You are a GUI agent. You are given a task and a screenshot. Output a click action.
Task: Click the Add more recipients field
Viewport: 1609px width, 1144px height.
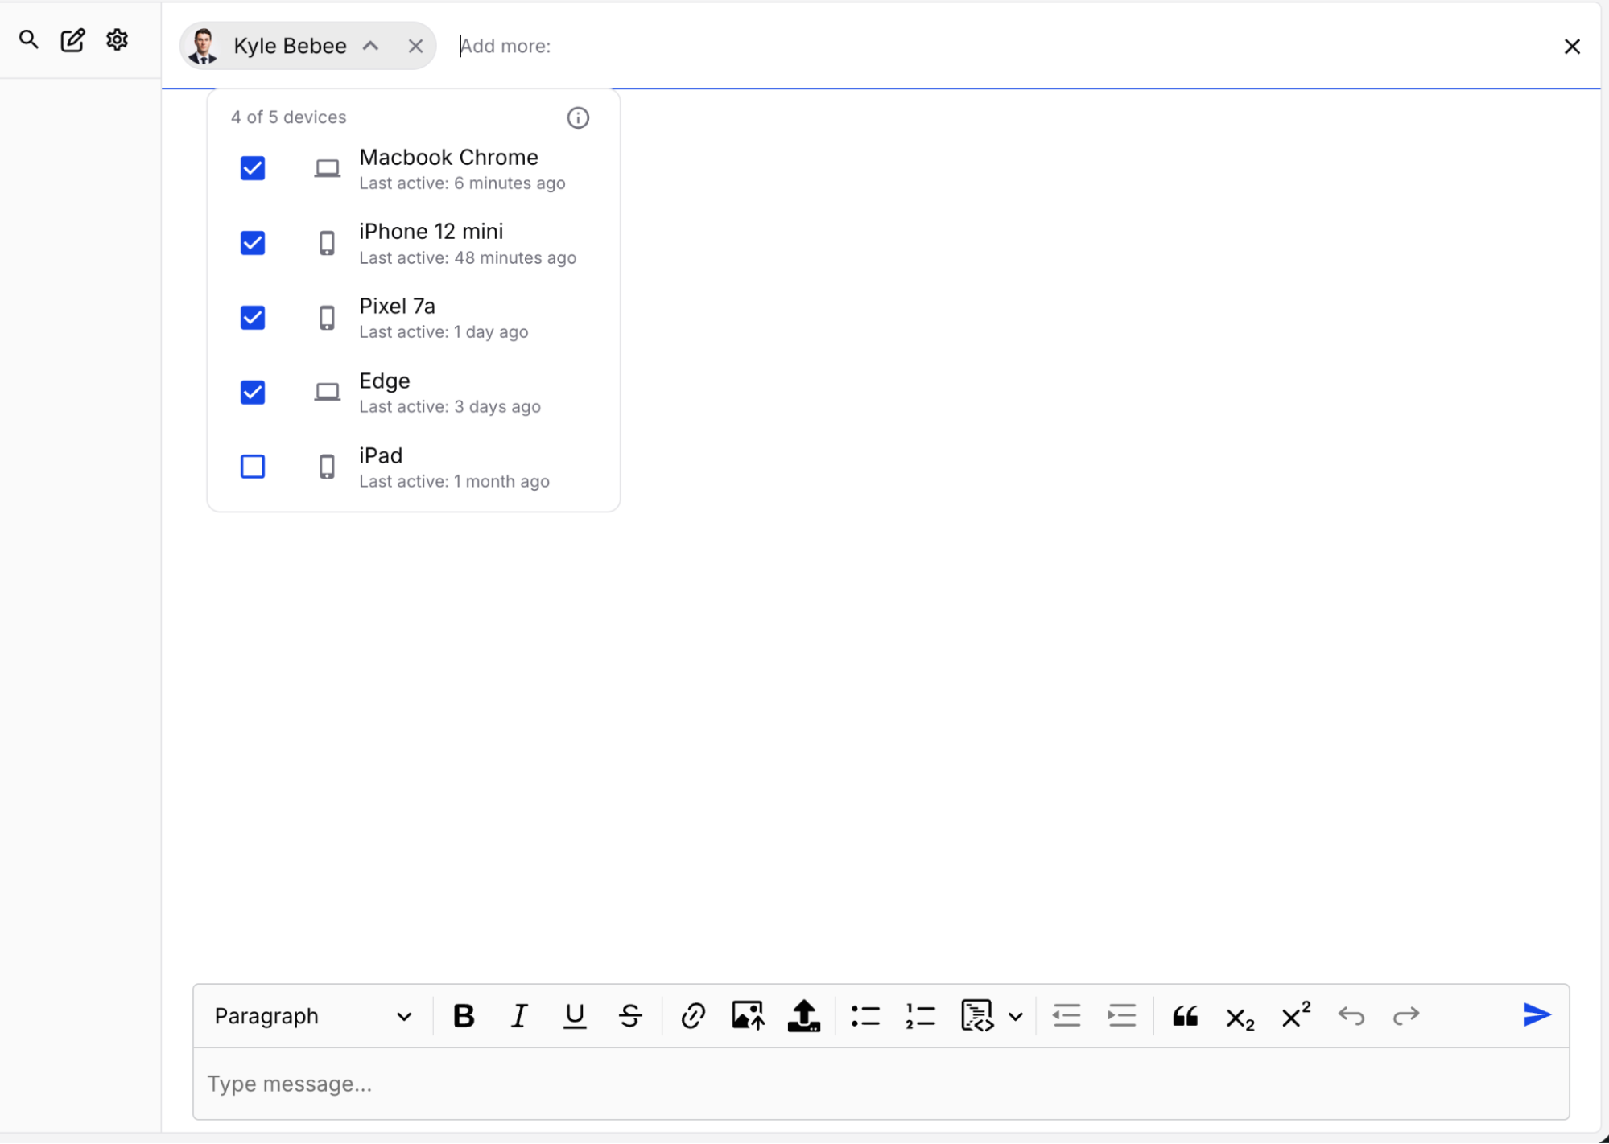pyautogui.click(x=998, y=46)
